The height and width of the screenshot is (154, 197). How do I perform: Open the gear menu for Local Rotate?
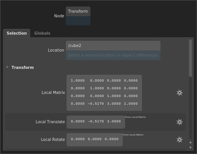(179, 140)
